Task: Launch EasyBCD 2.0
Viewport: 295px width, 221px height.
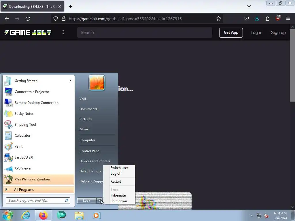Action: 39,157
